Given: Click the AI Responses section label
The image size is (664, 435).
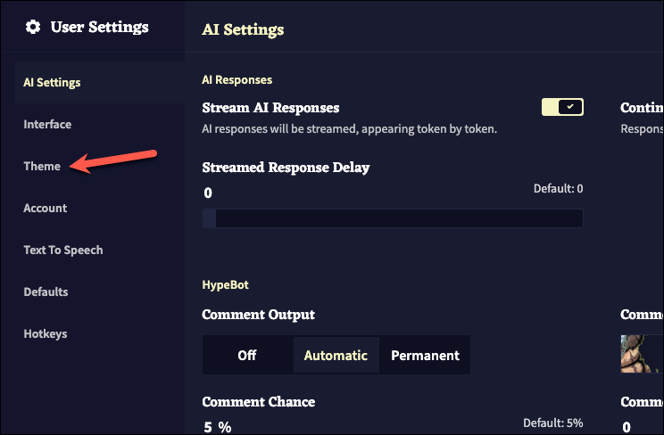Looking at the screenshot, I should [237, 80].
